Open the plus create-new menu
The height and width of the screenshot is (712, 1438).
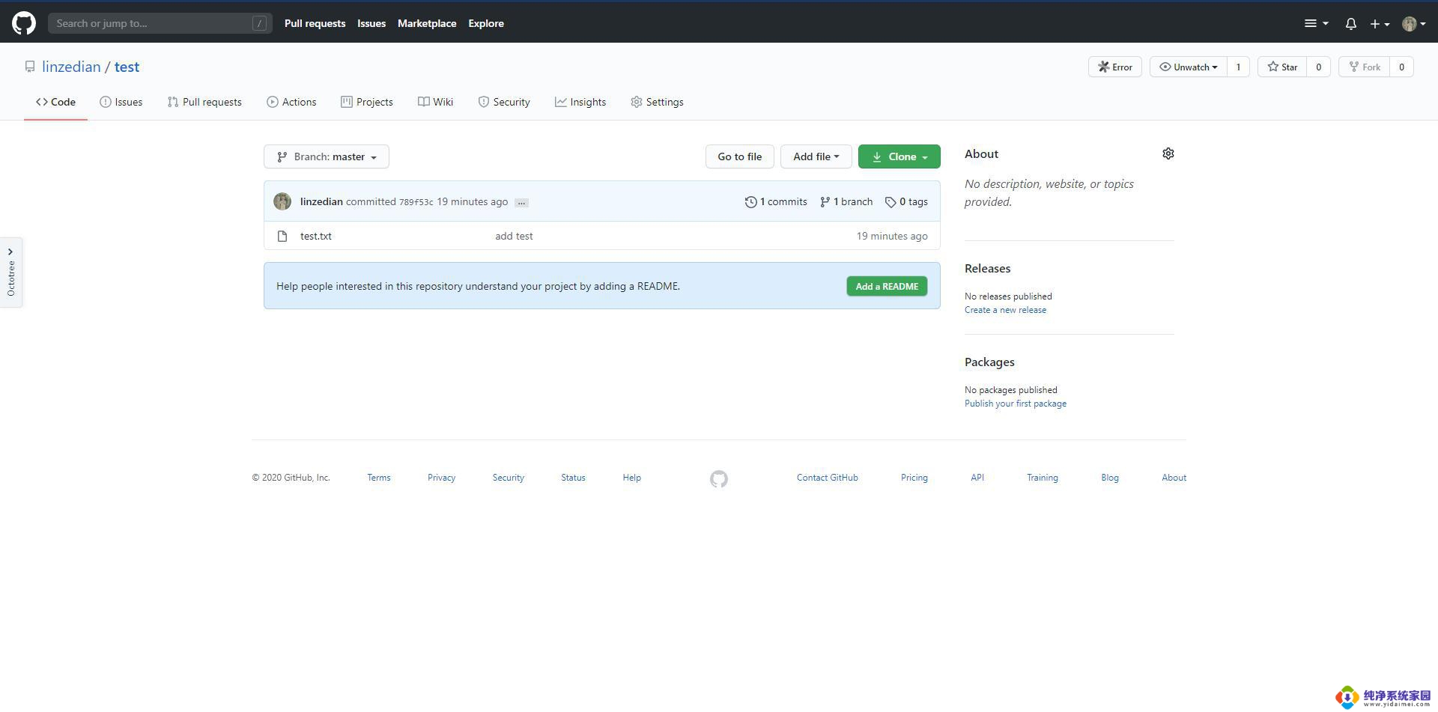(1379, 24)
